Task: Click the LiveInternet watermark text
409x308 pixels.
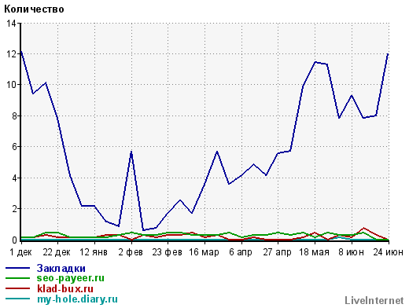Action: [x=374, y=300]
